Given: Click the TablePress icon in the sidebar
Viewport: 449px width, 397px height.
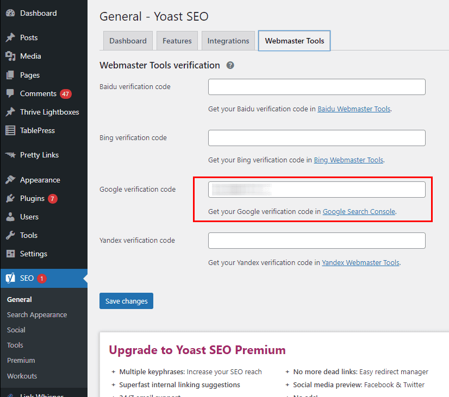Looking at the screenshot, I should pyautogui.click(x=10, y=130).
